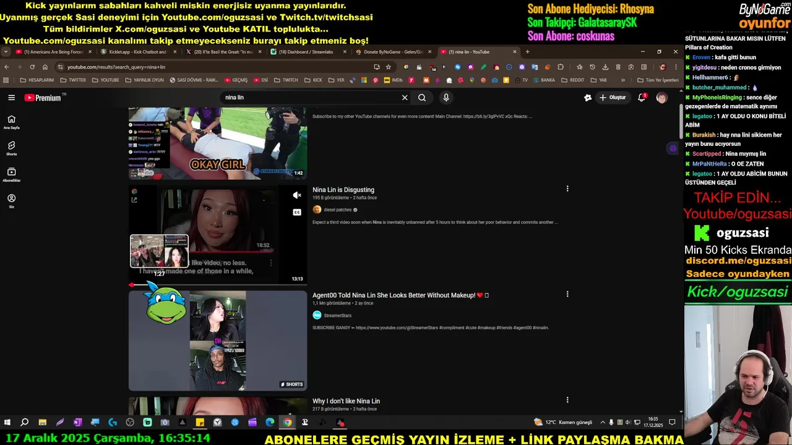Open options for Nina Lin is Disgusting
This screenshot has height=445, width=792.
pos(567,189)
